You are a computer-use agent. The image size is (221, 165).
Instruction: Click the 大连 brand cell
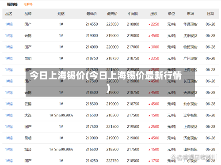(28, 115)
